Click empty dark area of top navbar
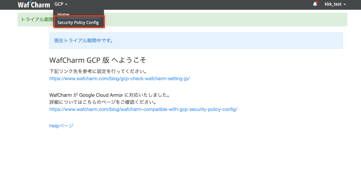 click(x=190, y=4)
